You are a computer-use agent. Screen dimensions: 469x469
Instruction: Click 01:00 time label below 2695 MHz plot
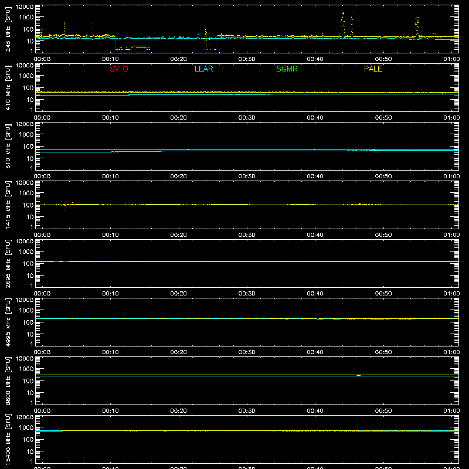[451, 294]
